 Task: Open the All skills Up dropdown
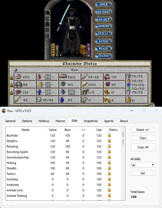coord(143,165)
